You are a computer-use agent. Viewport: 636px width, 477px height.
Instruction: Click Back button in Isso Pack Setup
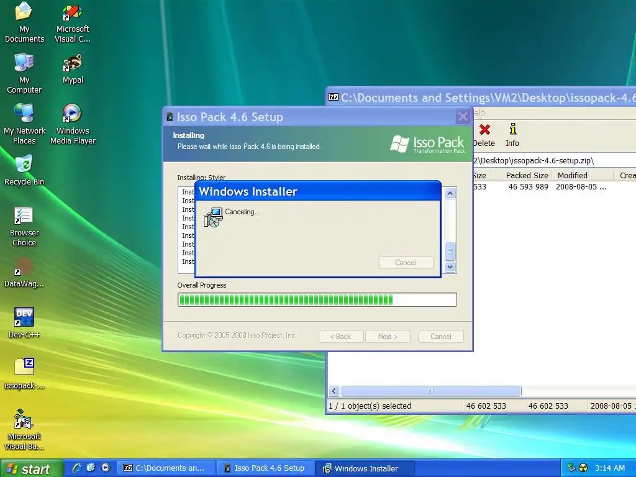click(x=341, y=336)
